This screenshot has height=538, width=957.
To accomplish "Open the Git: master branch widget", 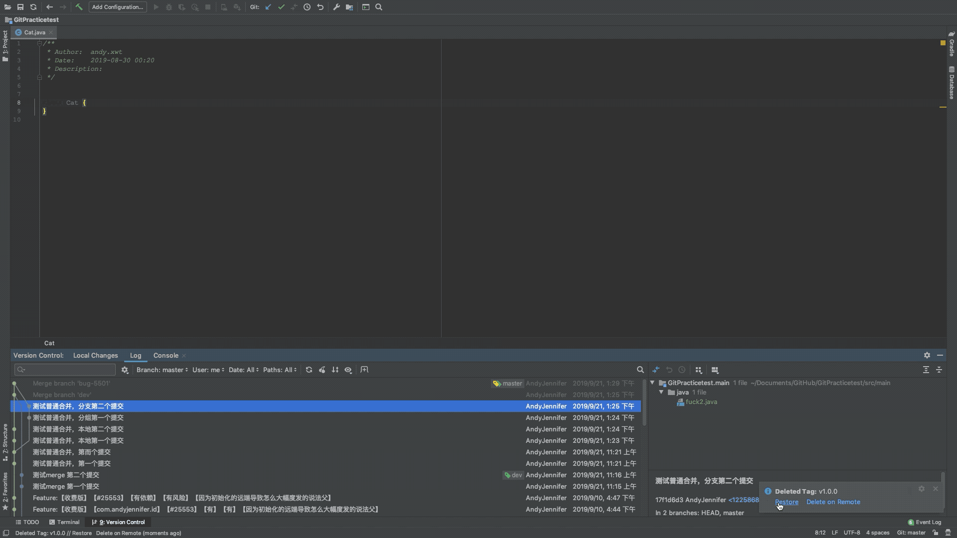I will 911,533.
